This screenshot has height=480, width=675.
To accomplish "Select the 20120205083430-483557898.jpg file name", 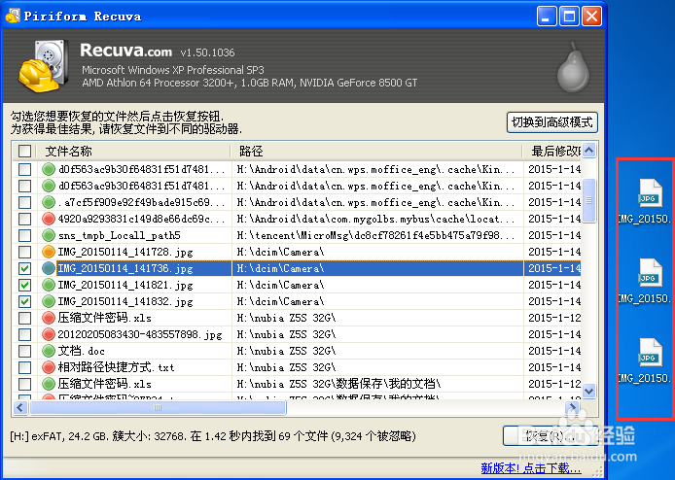I will click(140, 334).
